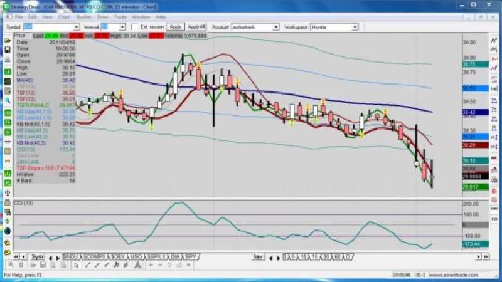
Task: Expand the Workspace dropdown showing Monitor
Action: coord(355,27)
